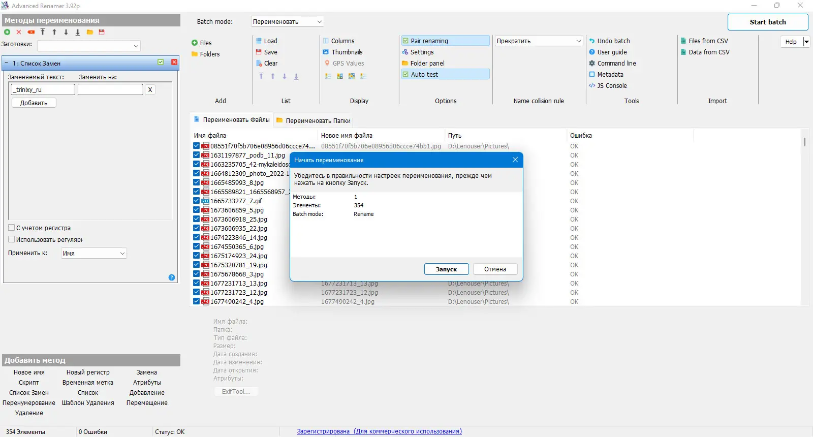The height and width of the screenshot is (437, 813).
Task: Save the current file list
Action: (267, 52)
